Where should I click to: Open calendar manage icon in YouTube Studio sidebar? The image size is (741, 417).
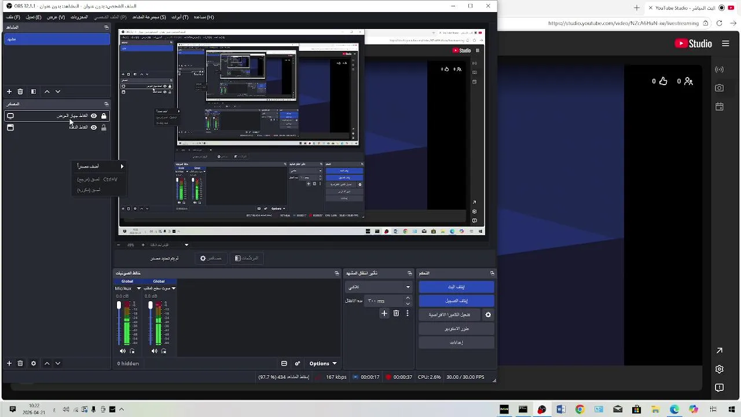(x=719, y=107)
